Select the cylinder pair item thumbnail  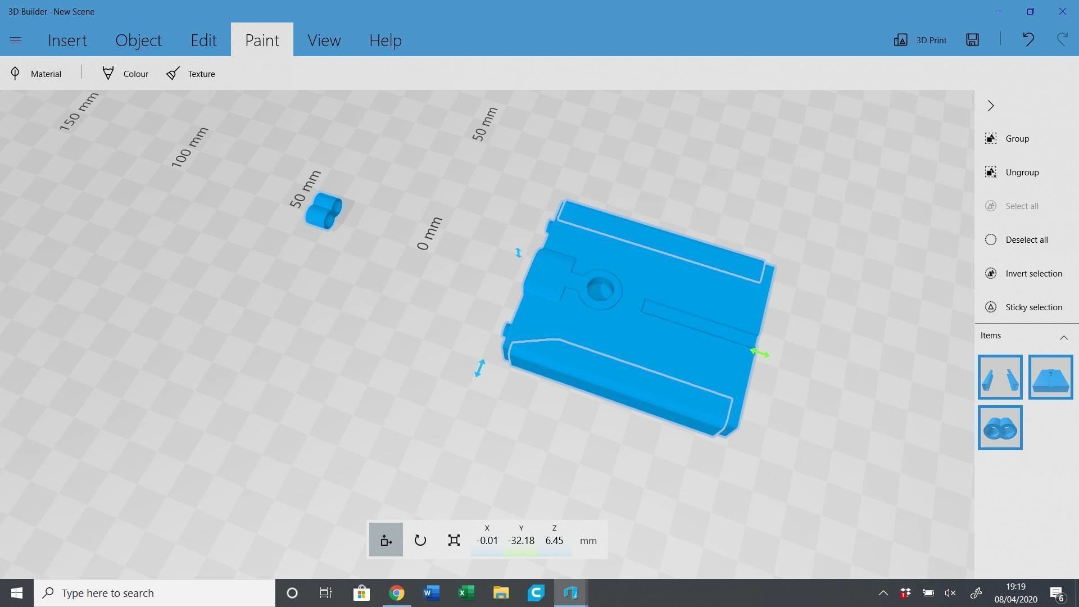click(1000, 427)
